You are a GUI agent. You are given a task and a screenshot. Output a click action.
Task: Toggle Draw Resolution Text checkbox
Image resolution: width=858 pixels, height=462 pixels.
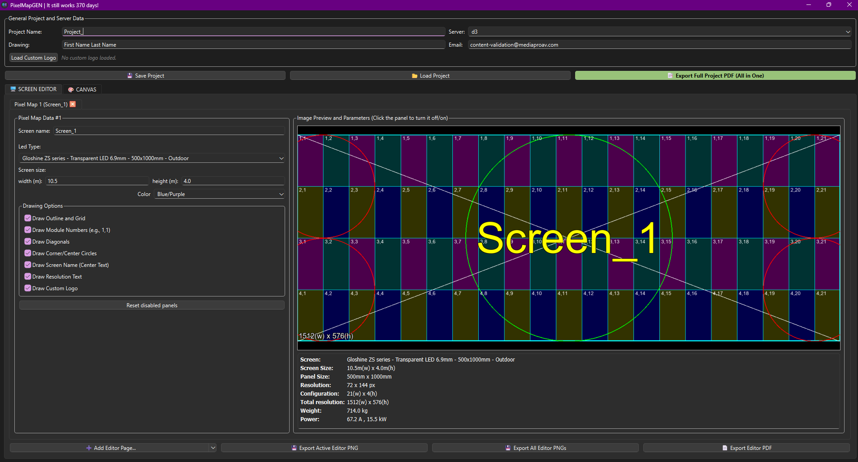click(x=28, y=277)
